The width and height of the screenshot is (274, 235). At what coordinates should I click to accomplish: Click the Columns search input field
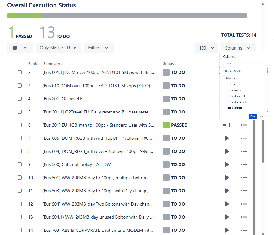coord(245,63)
